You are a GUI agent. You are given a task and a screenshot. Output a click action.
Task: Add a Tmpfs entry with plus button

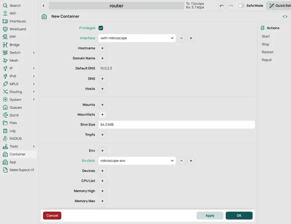[103, 135]
